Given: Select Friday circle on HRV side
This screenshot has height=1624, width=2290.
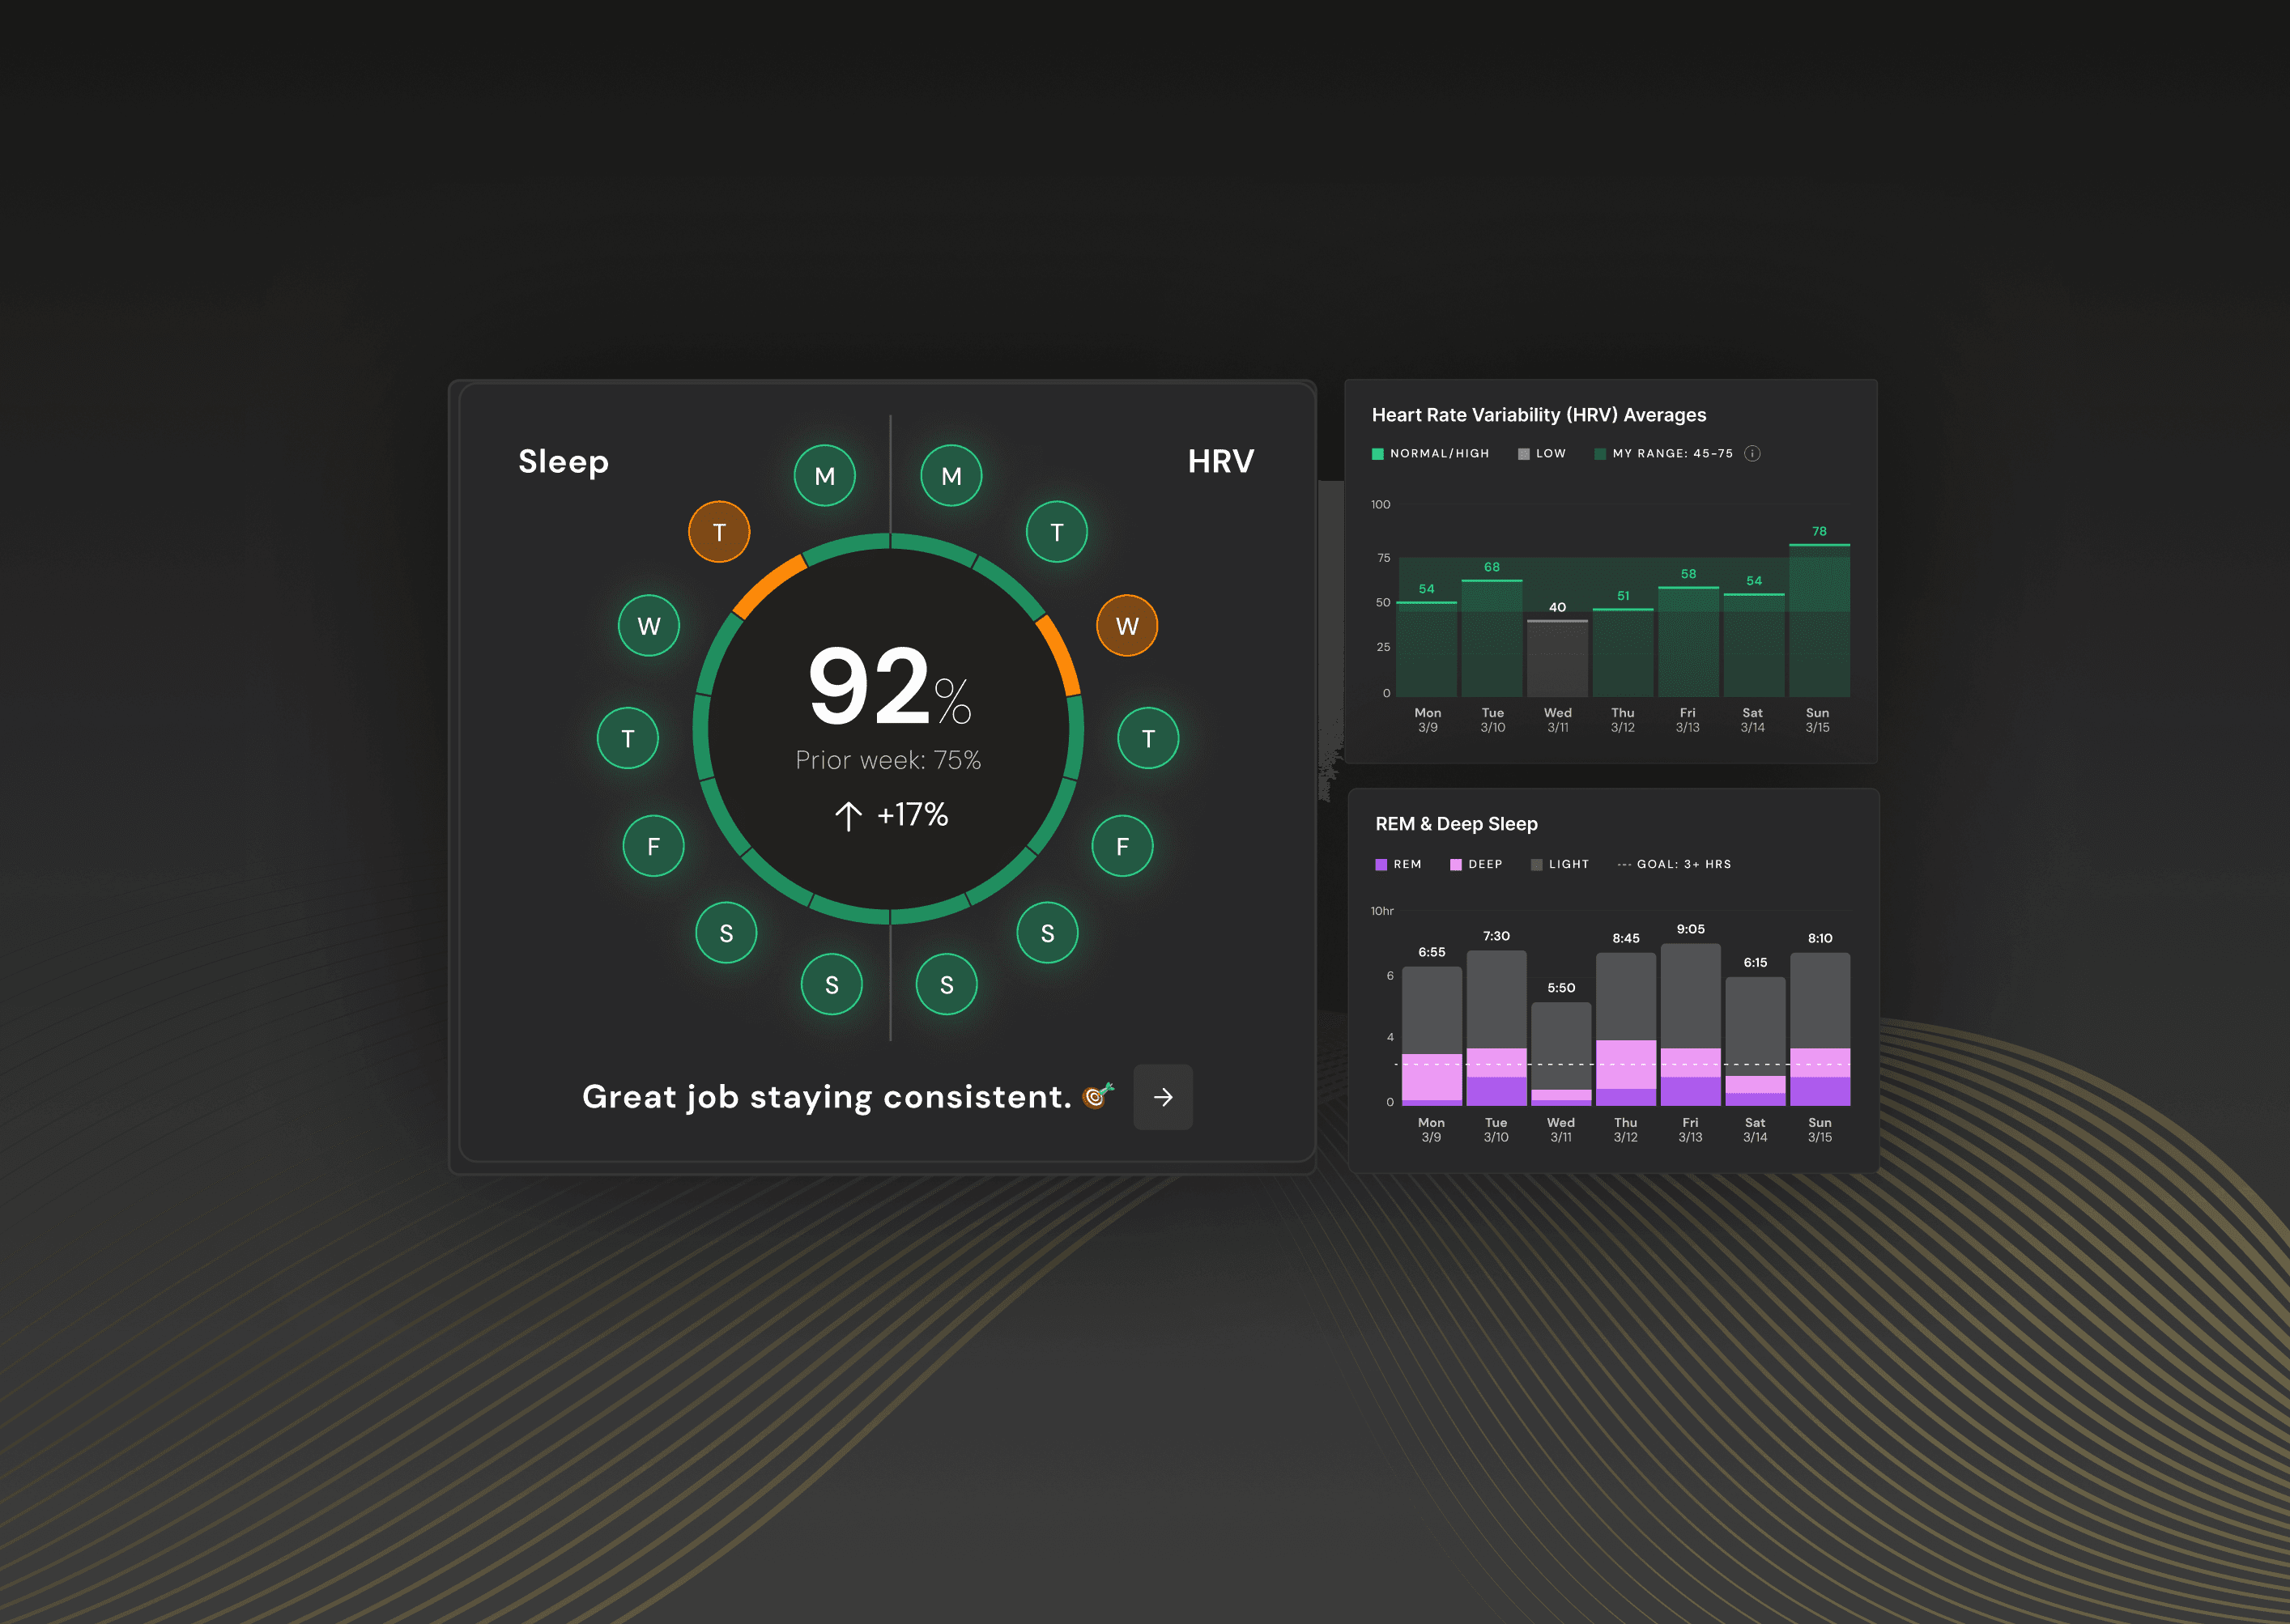Looking at the screenshot, I should [1122, 846].
